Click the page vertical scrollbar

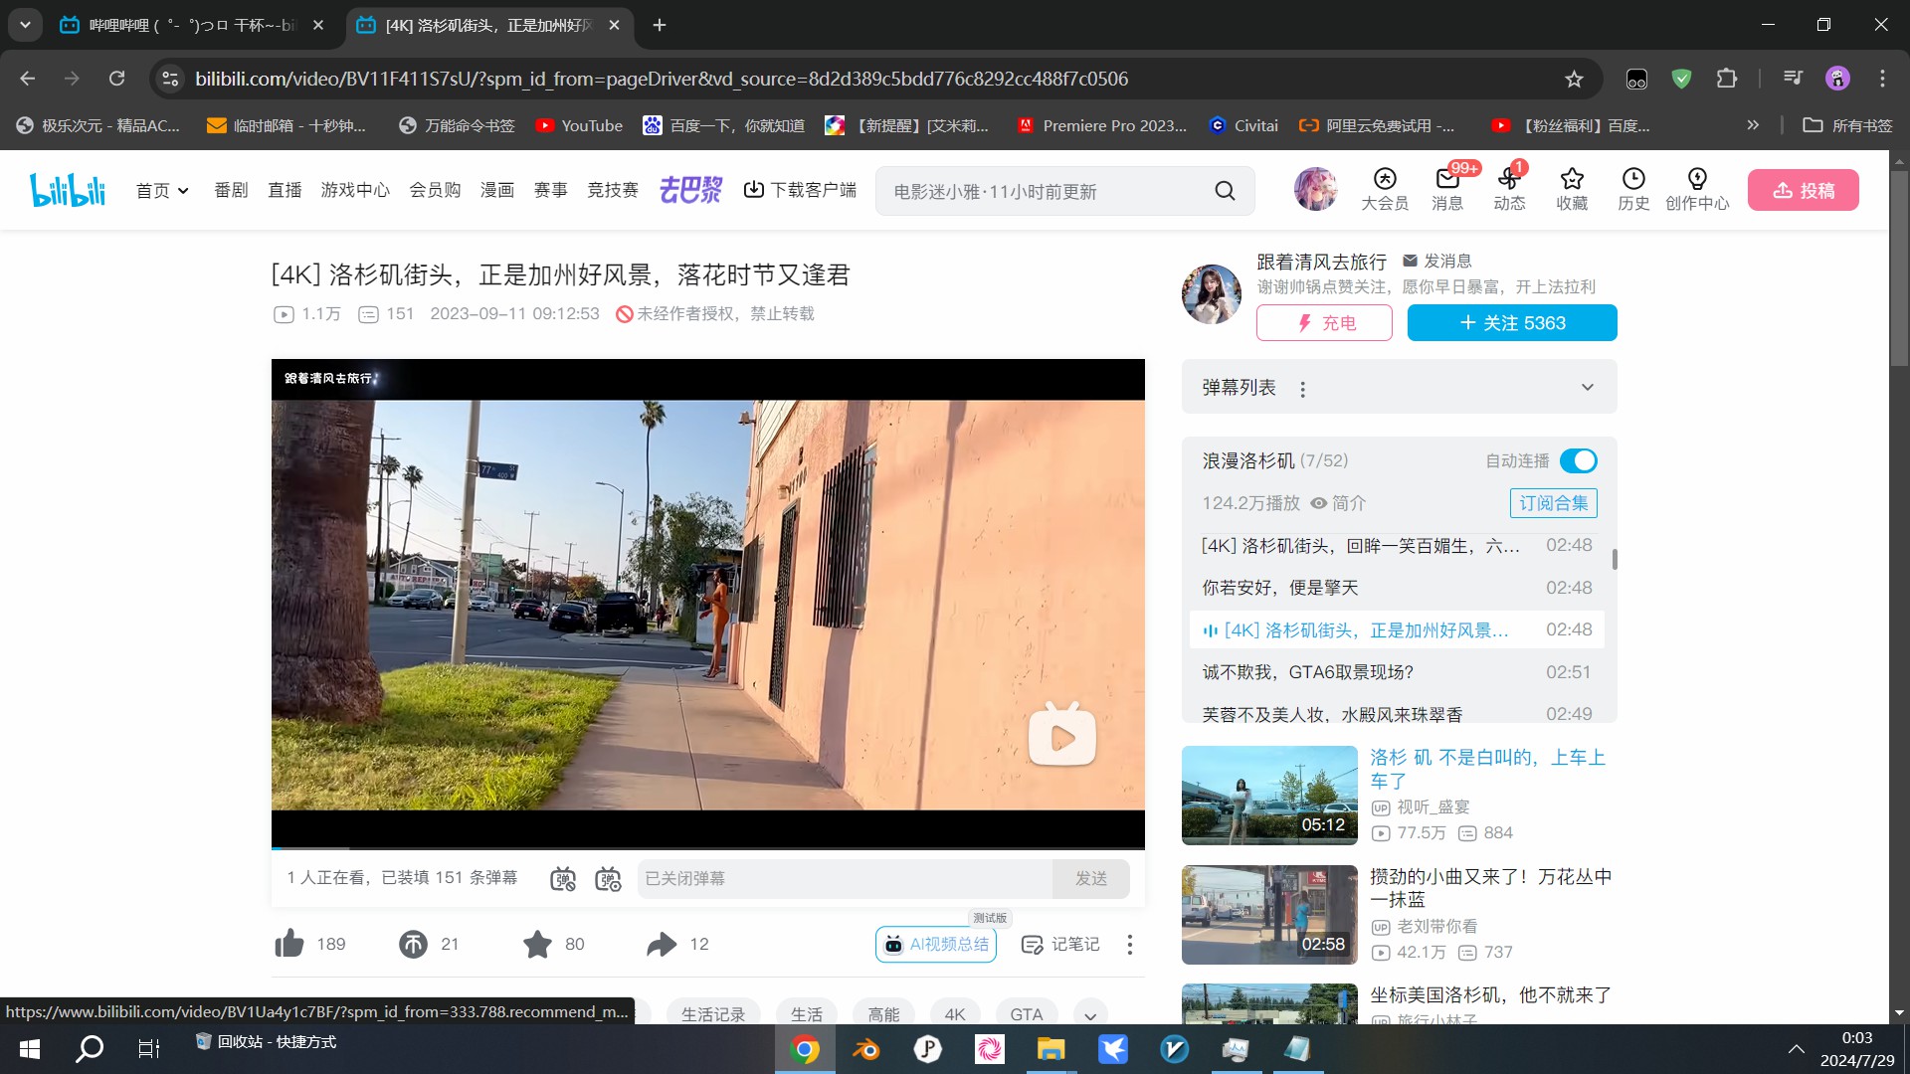(x=1899, y=268)
